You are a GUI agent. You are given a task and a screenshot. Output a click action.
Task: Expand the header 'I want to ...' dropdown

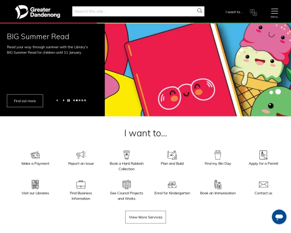click(x=234, y=12)
